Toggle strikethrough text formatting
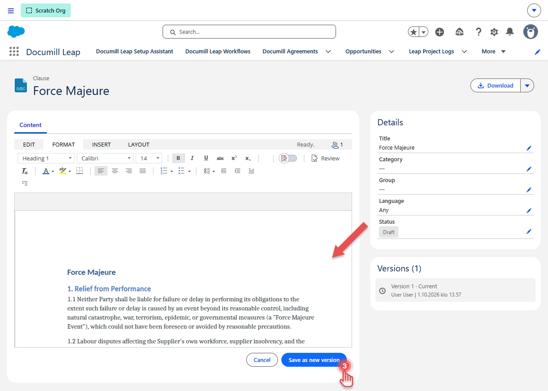This screenshot has height=391, width=548. click(220, 158)
